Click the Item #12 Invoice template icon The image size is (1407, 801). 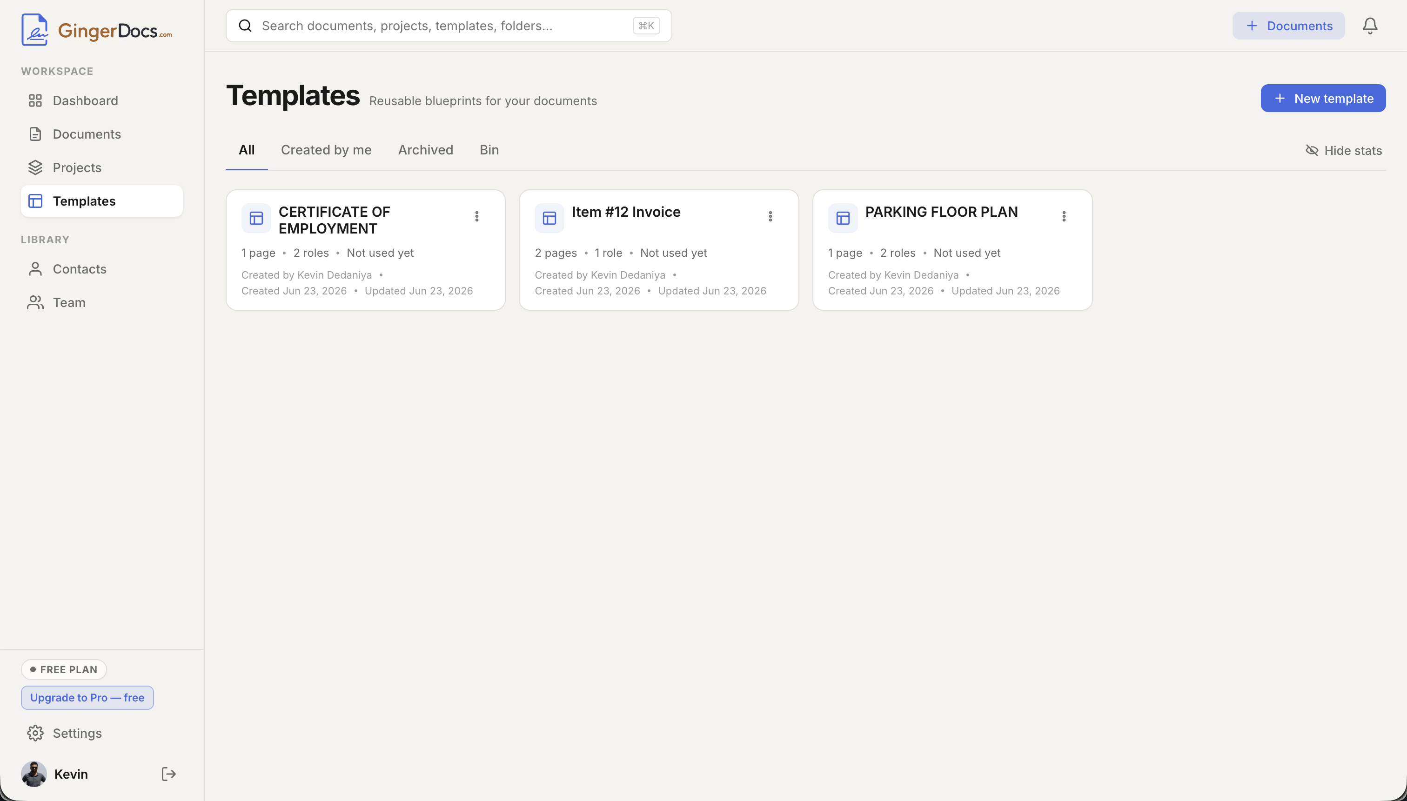coord(549,219)
